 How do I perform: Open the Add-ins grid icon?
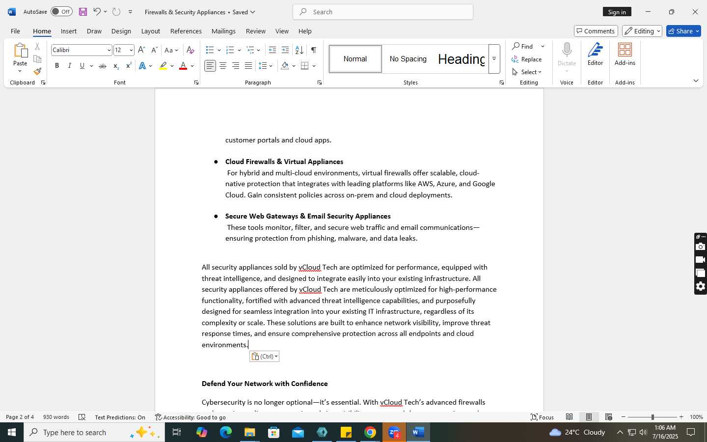[625, 51]
